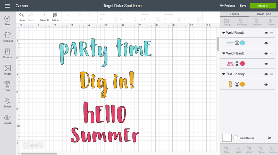Collapse the second Weld Result group

(223, 53)
